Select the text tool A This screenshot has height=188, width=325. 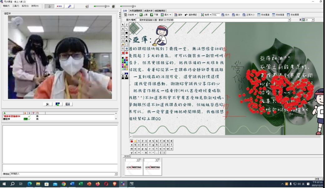point(123,29)
